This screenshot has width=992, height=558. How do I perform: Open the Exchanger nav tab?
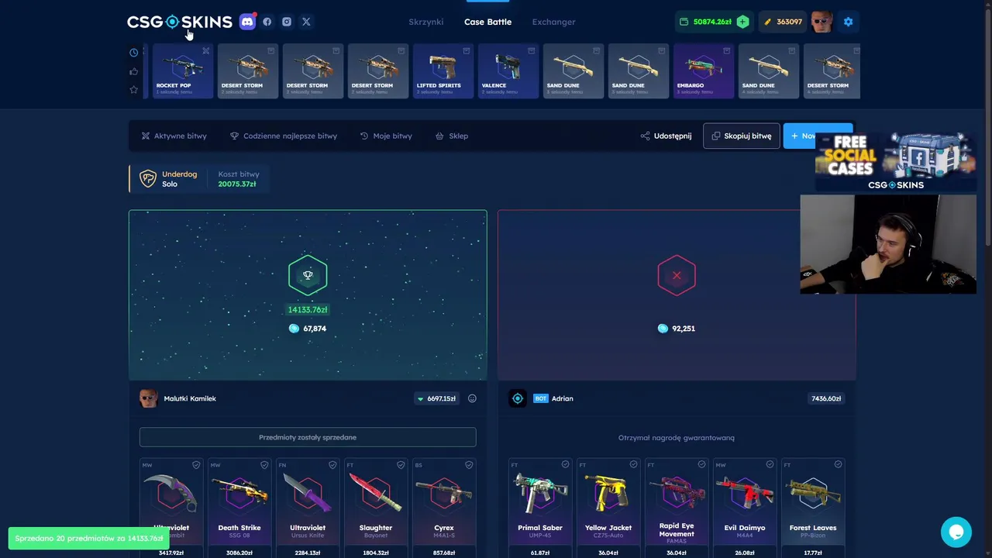click(553, 22)
